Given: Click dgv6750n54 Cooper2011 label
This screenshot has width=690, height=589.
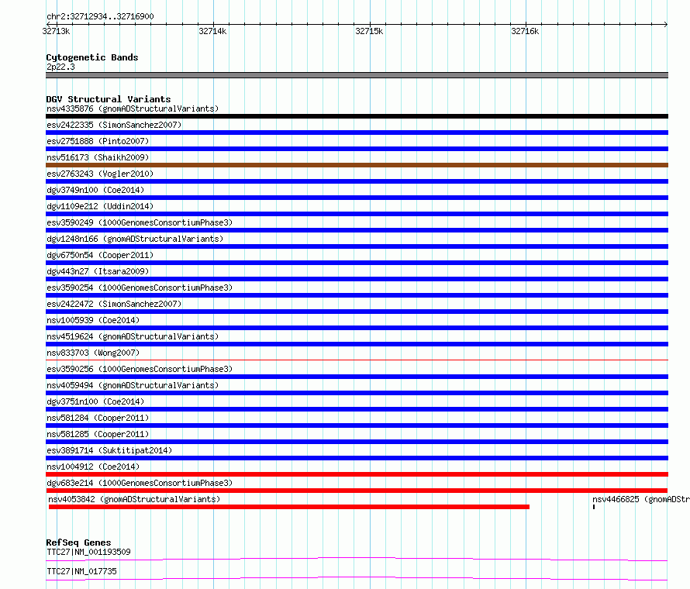Looking at the screenshot, I should (100, 255).
